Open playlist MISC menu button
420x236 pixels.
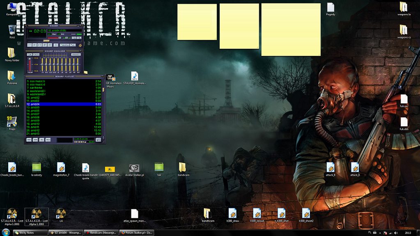click(48, 140)
